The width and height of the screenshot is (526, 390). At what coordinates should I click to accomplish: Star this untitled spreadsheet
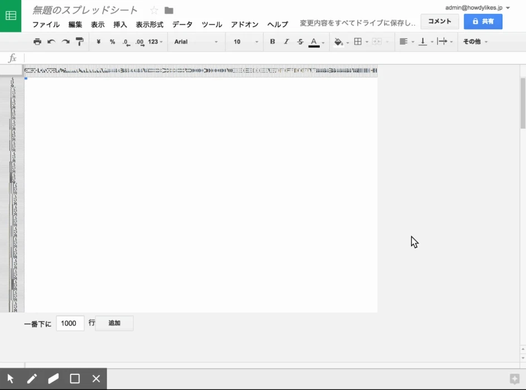(x=154, y=11)
